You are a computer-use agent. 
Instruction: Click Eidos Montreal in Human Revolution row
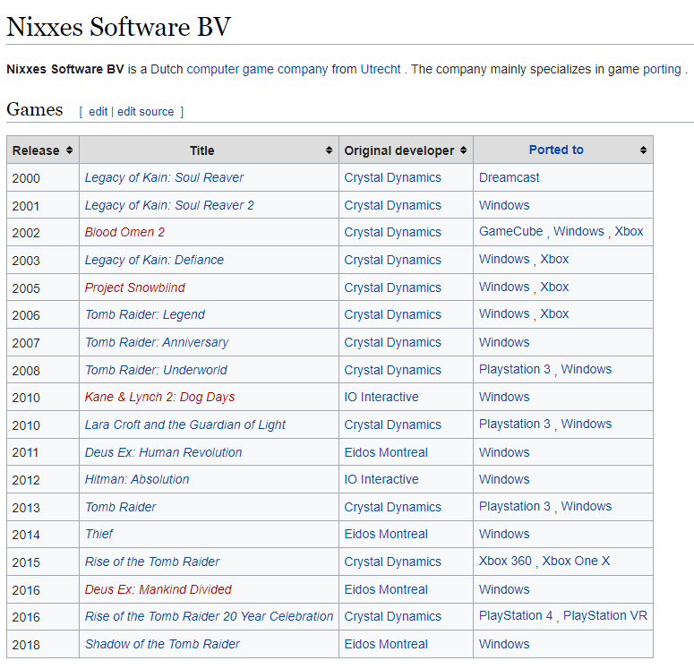coord(386,452)
